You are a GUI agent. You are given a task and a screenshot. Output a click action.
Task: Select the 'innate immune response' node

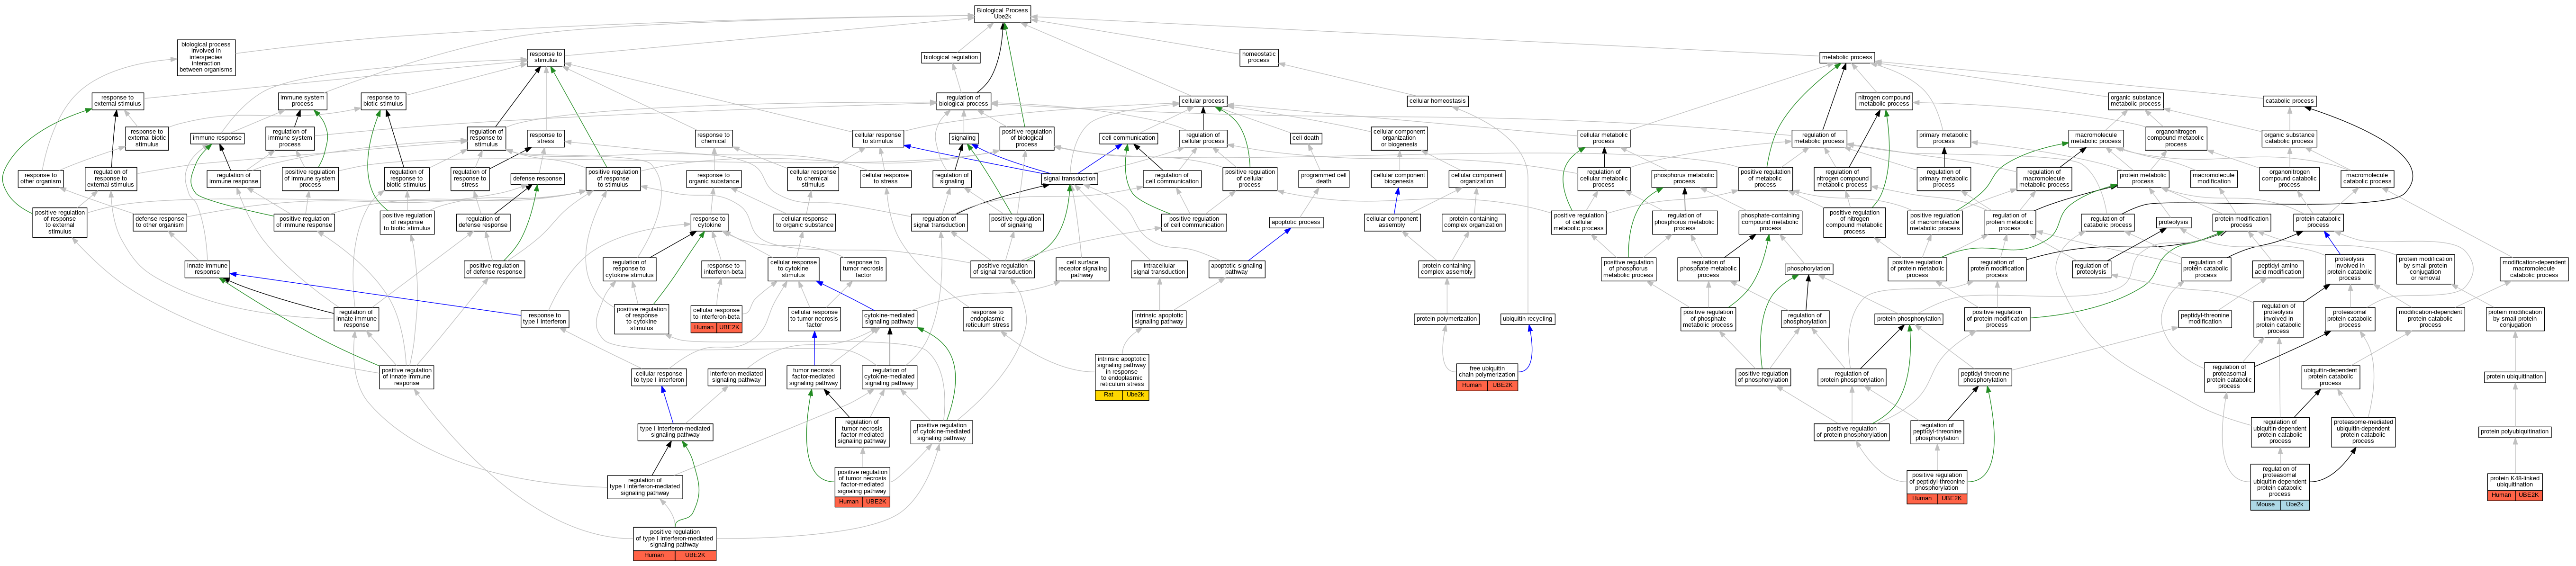pos(207,269)
